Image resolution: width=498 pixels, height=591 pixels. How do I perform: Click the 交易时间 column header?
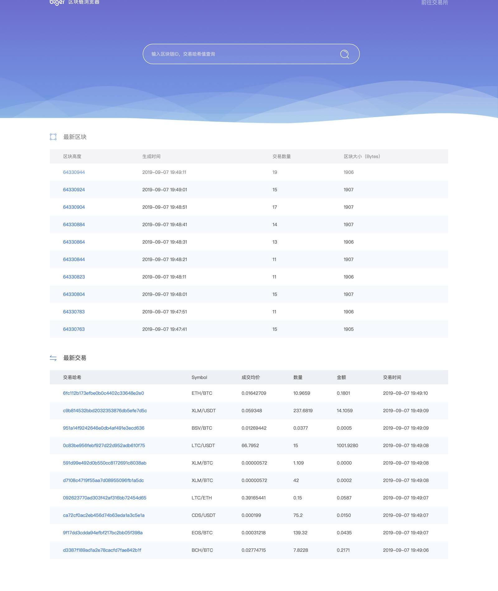(392, 377)
